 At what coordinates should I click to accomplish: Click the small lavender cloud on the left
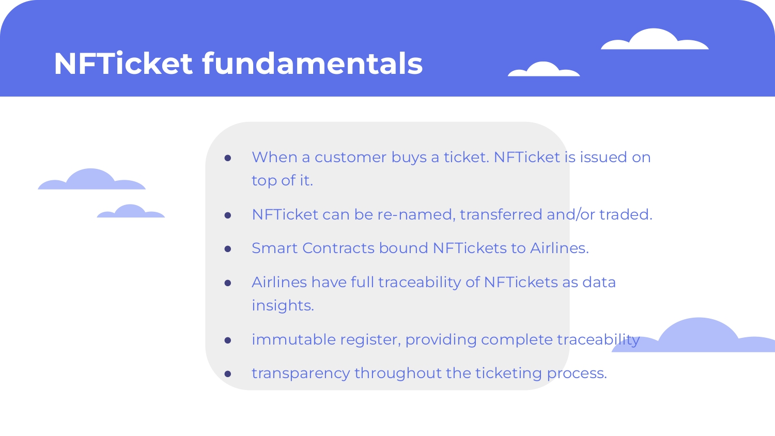[131, 211]
